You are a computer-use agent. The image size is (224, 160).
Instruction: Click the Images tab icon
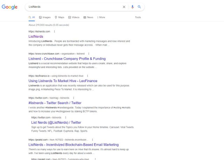coord(41,17)
